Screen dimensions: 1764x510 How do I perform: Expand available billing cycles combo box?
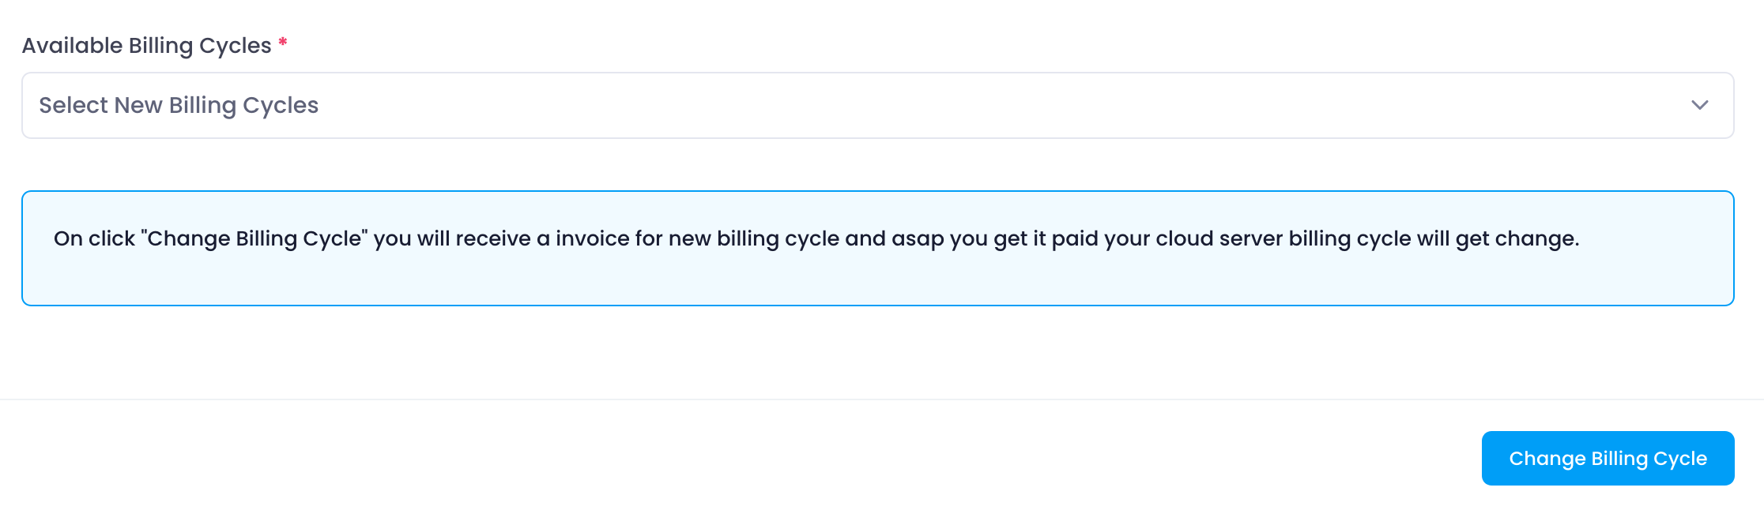(x=878, y=106)
